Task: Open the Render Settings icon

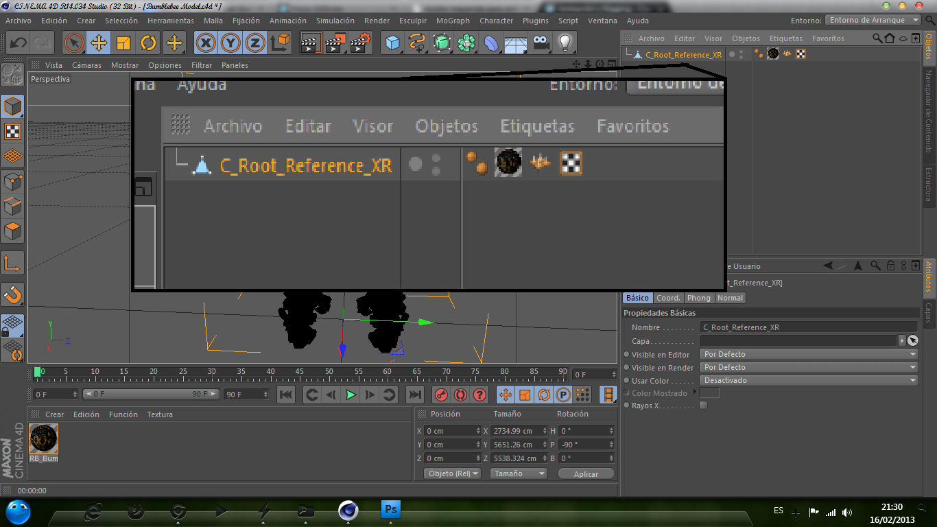Action: tap(360, 43)
